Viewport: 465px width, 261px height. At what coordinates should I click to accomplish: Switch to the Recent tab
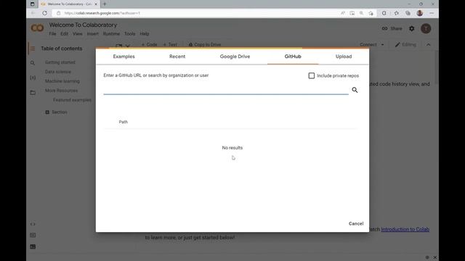point(177,57)
